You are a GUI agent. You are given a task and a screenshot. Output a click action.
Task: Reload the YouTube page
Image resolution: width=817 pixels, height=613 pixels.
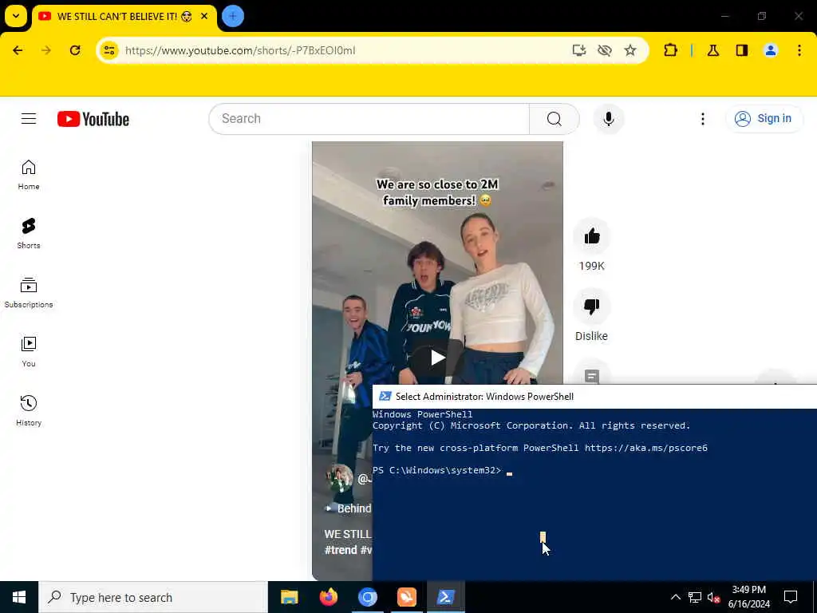point(75,50)
